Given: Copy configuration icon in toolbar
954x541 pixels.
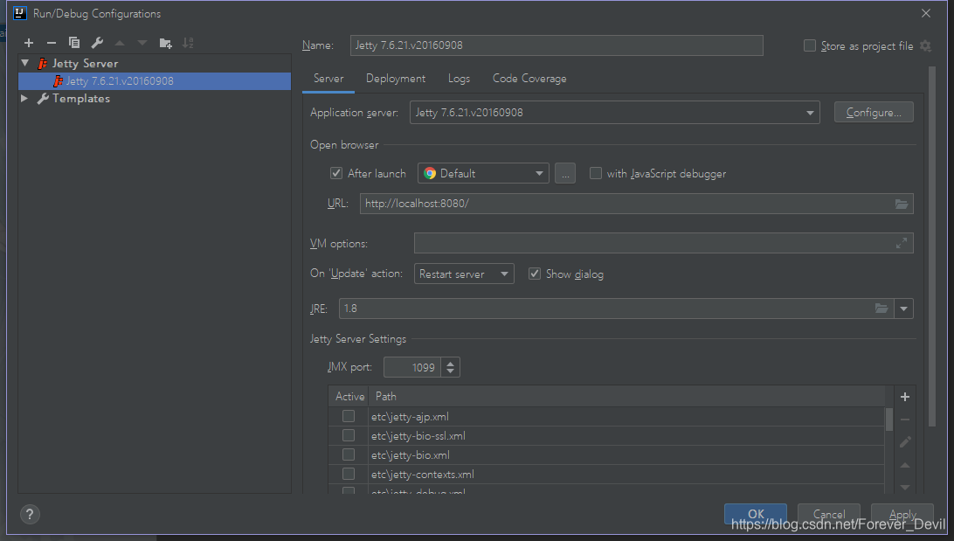Looking at the screenshot, I should (x=74, y=43).
